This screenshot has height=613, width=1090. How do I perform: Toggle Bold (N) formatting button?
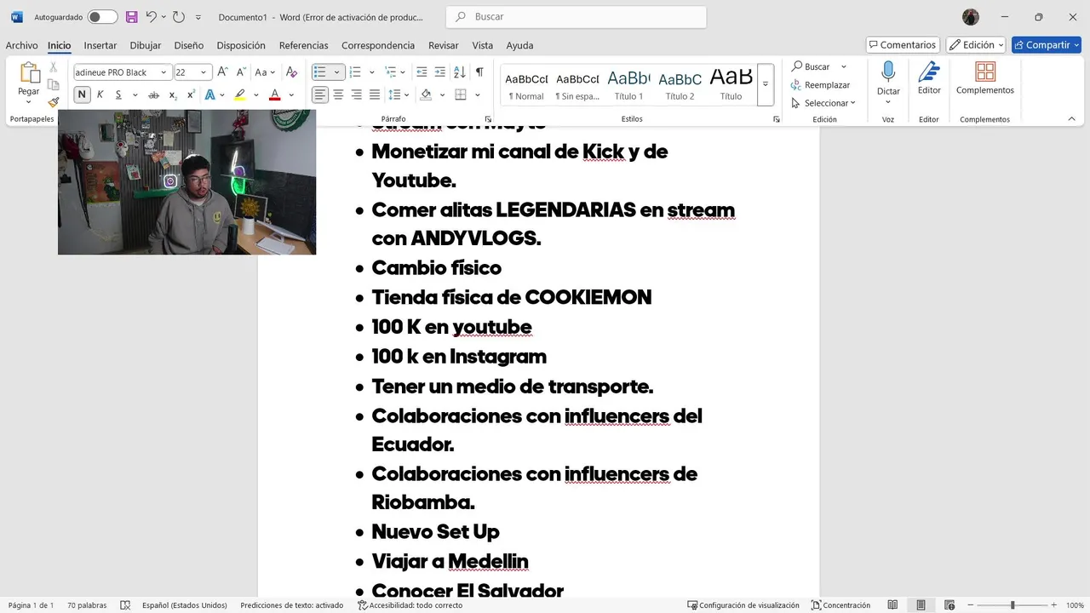pos(82,95)
